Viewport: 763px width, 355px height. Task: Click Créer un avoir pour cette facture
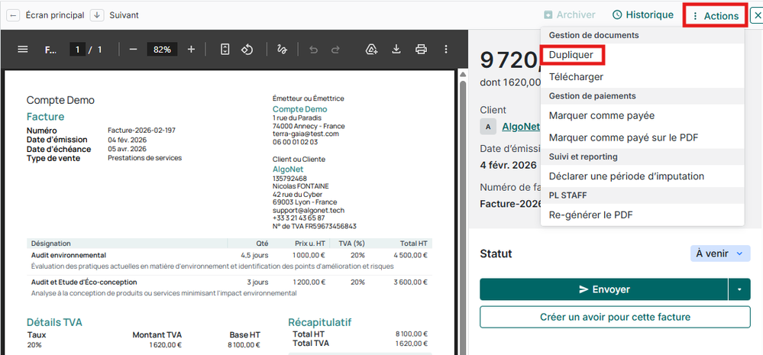615,317
